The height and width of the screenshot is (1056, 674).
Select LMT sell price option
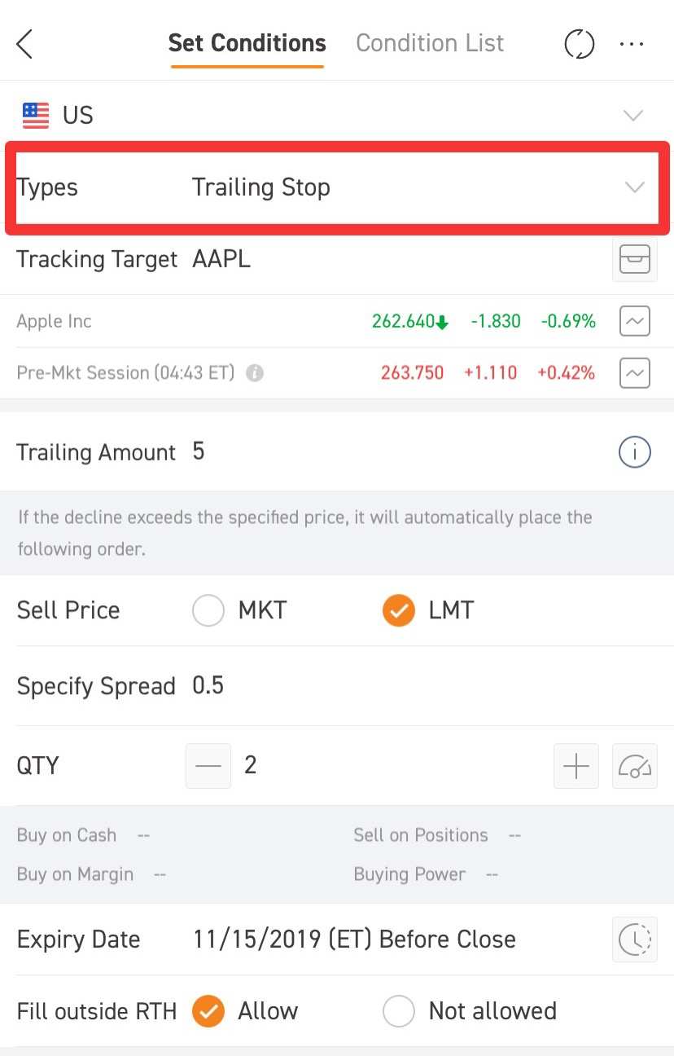point(399,610)
